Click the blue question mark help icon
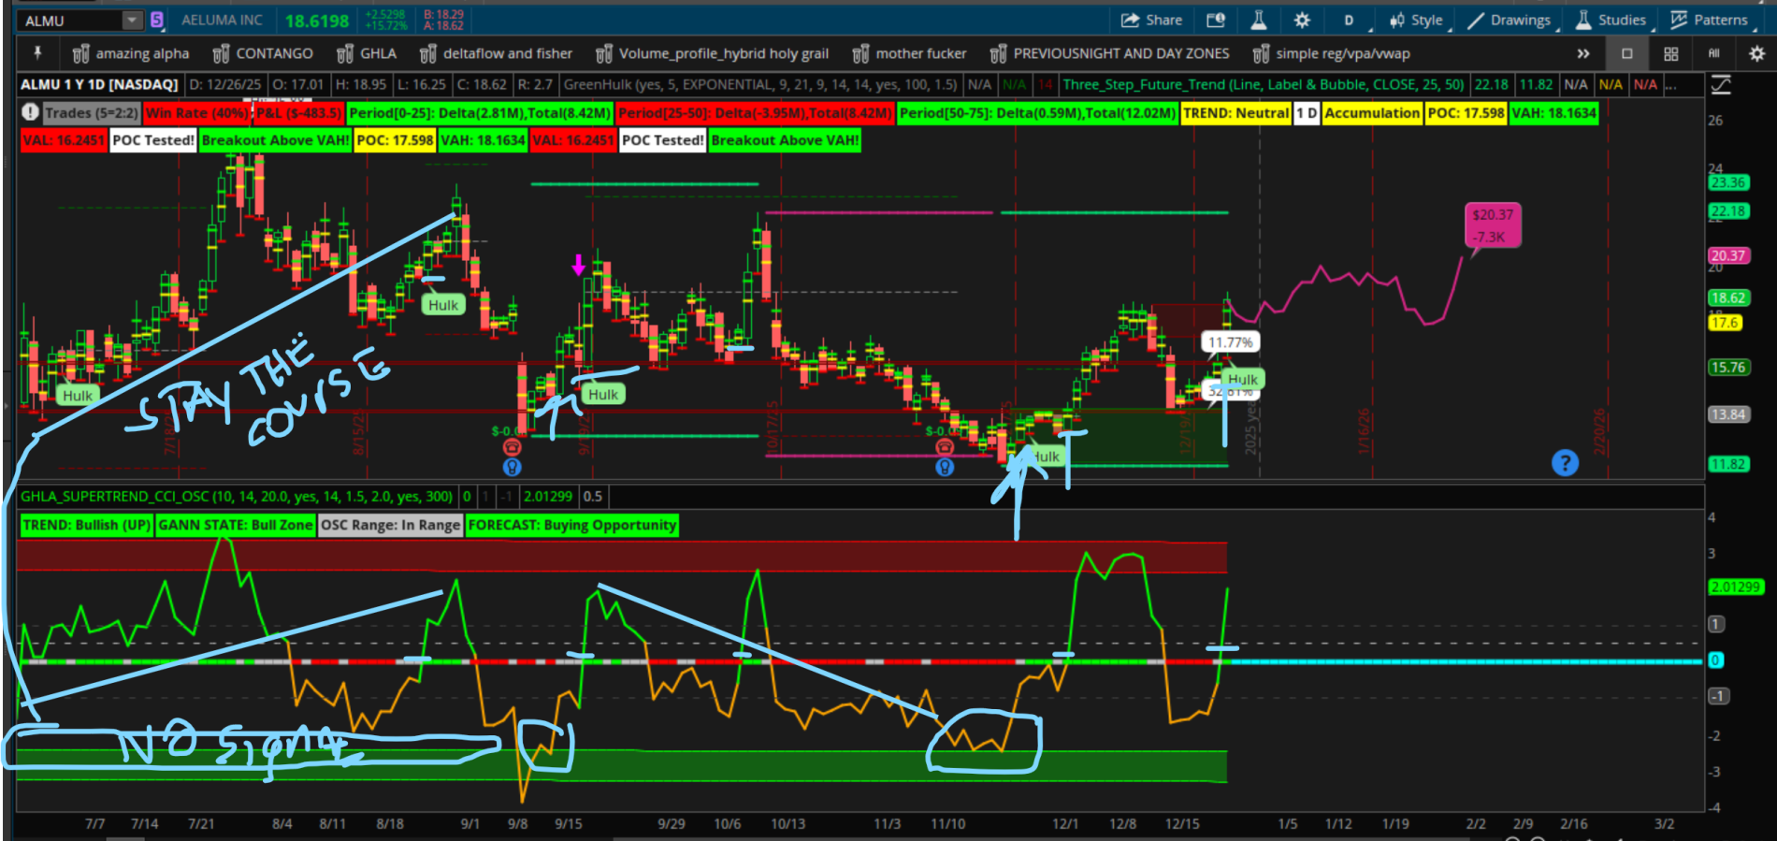This screenshot has height=841, width=1777. [x=1565, y=462]
